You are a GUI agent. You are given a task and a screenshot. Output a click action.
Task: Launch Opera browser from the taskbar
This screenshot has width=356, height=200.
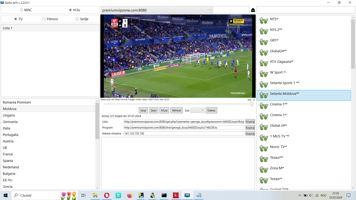(x=107, y=195)
